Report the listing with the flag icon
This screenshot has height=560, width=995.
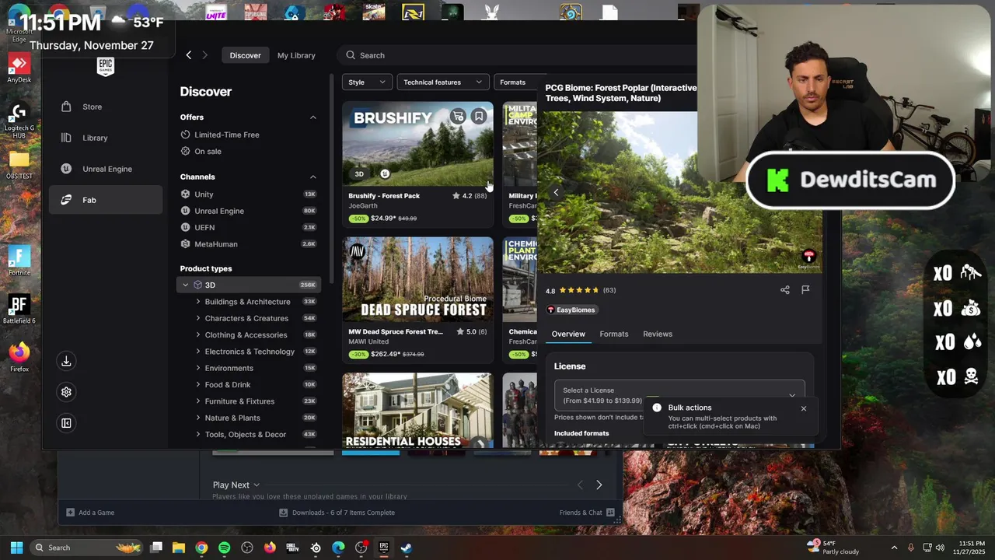pyautogui.click(x=805, y=290)
